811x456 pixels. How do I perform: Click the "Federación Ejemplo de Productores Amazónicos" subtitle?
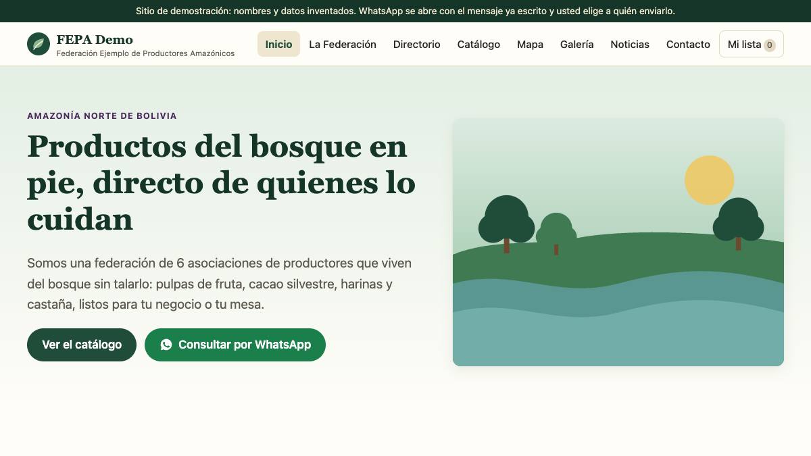[145, 53]
